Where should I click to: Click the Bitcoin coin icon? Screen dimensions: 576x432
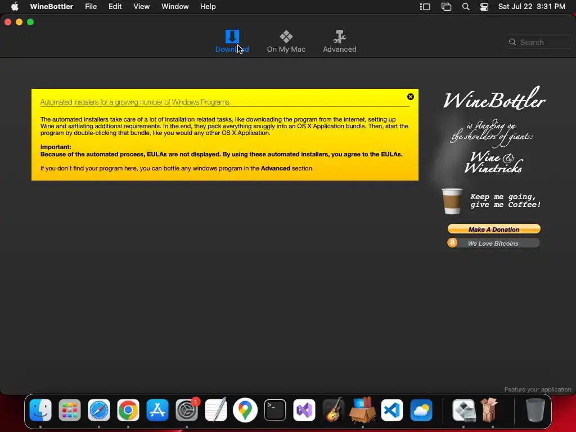point(453,242)
